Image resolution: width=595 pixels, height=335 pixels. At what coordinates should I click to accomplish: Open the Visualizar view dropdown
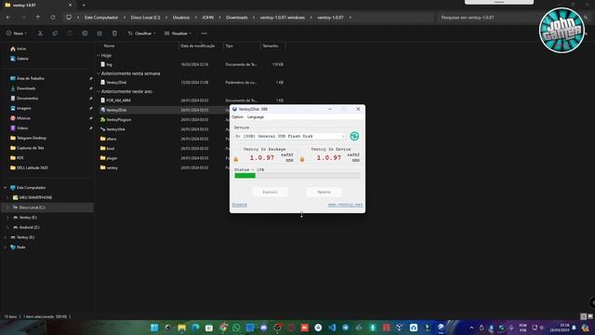click(x=178, y=33)
